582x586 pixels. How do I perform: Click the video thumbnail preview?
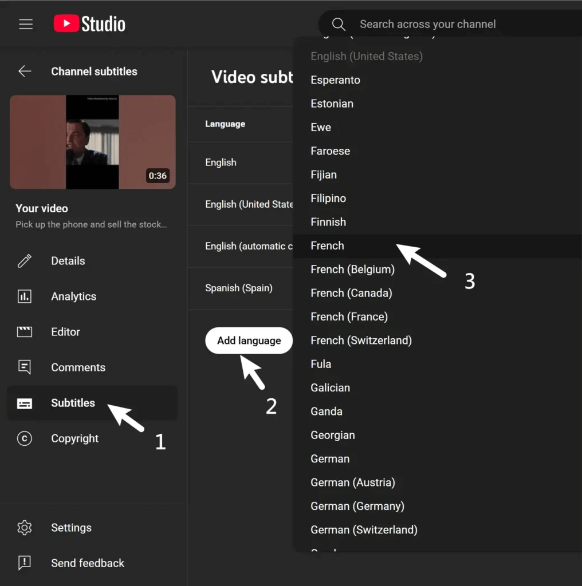[93, 142]
